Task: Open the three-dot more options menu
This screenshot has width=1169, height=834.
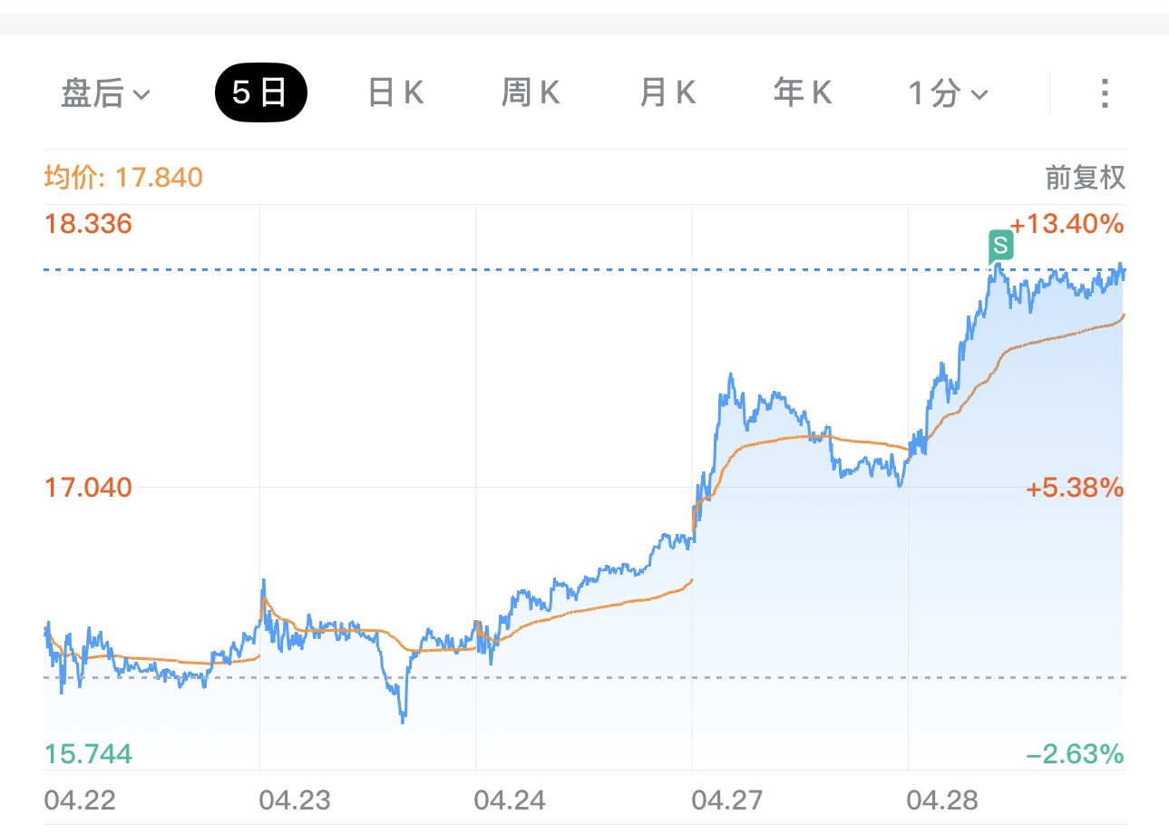Action: tap(1104, 93)
